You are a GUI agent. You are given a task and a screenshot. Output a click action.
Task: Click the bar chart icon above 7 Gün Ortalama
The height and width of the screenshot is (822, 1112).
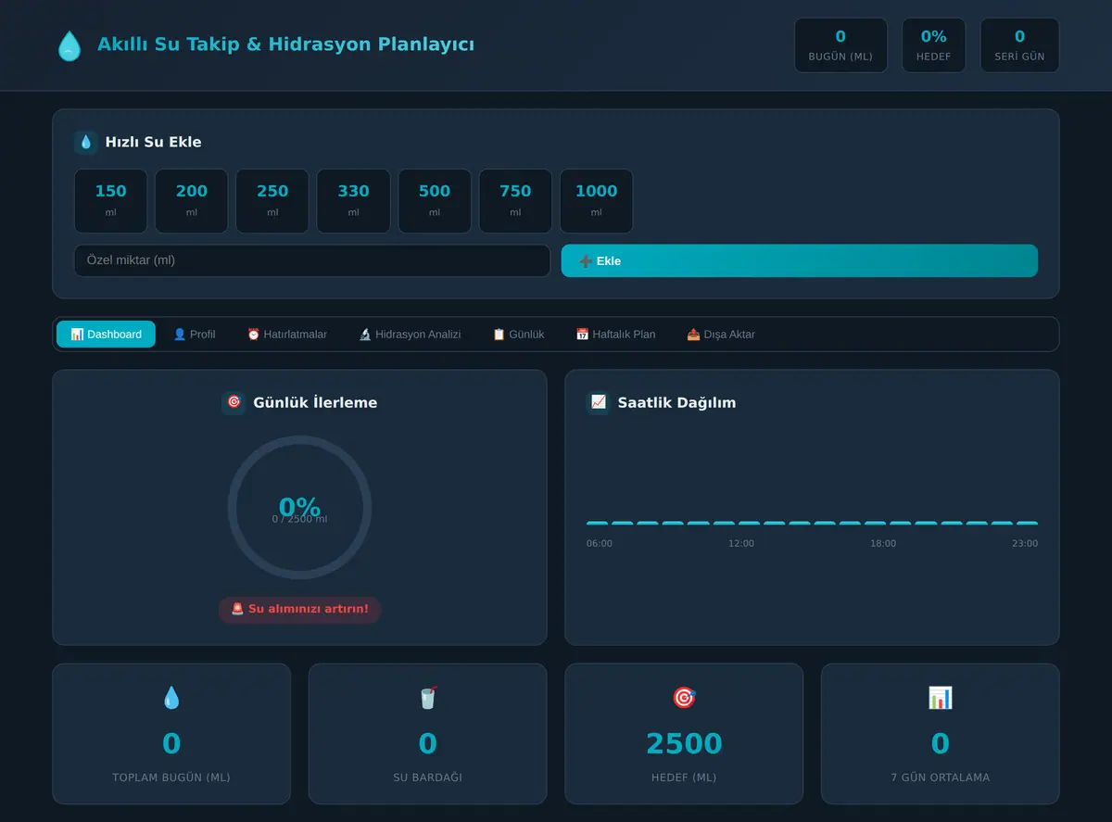(940, 698)
